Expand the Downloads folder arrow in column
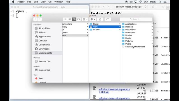This screenshot has width=179, height=101. pyautogui.click(x=152, y=33)
